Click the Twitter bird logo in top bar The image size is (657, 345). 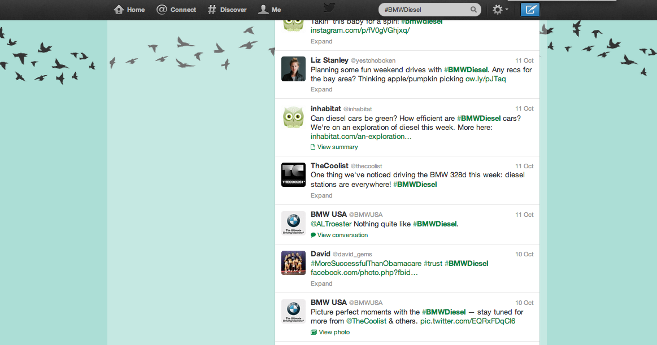coord(329,8)
